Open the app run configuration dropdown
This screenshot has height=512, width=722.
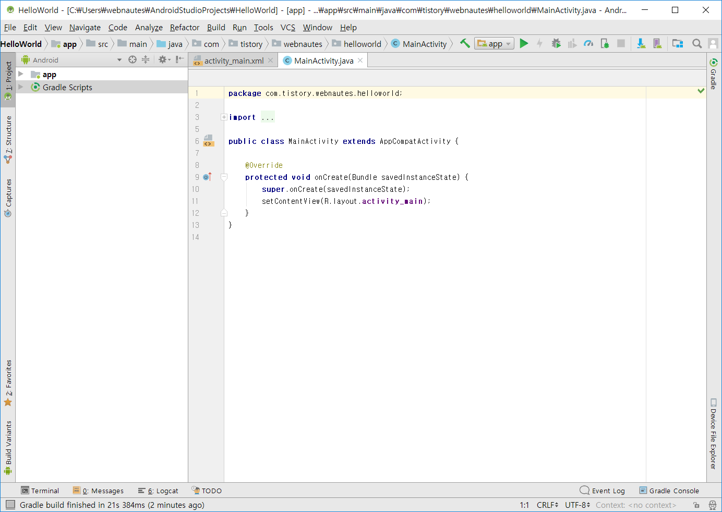tap(494, 44)
